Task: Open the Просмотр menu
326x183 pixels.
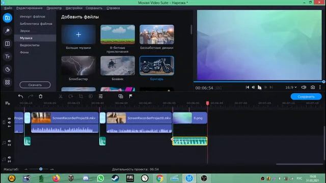Action: pos(54,8)
